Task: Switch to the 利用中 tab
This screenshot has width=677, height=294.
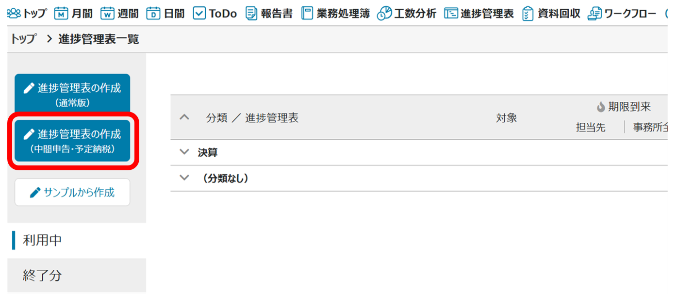Action: pos(43,240)
